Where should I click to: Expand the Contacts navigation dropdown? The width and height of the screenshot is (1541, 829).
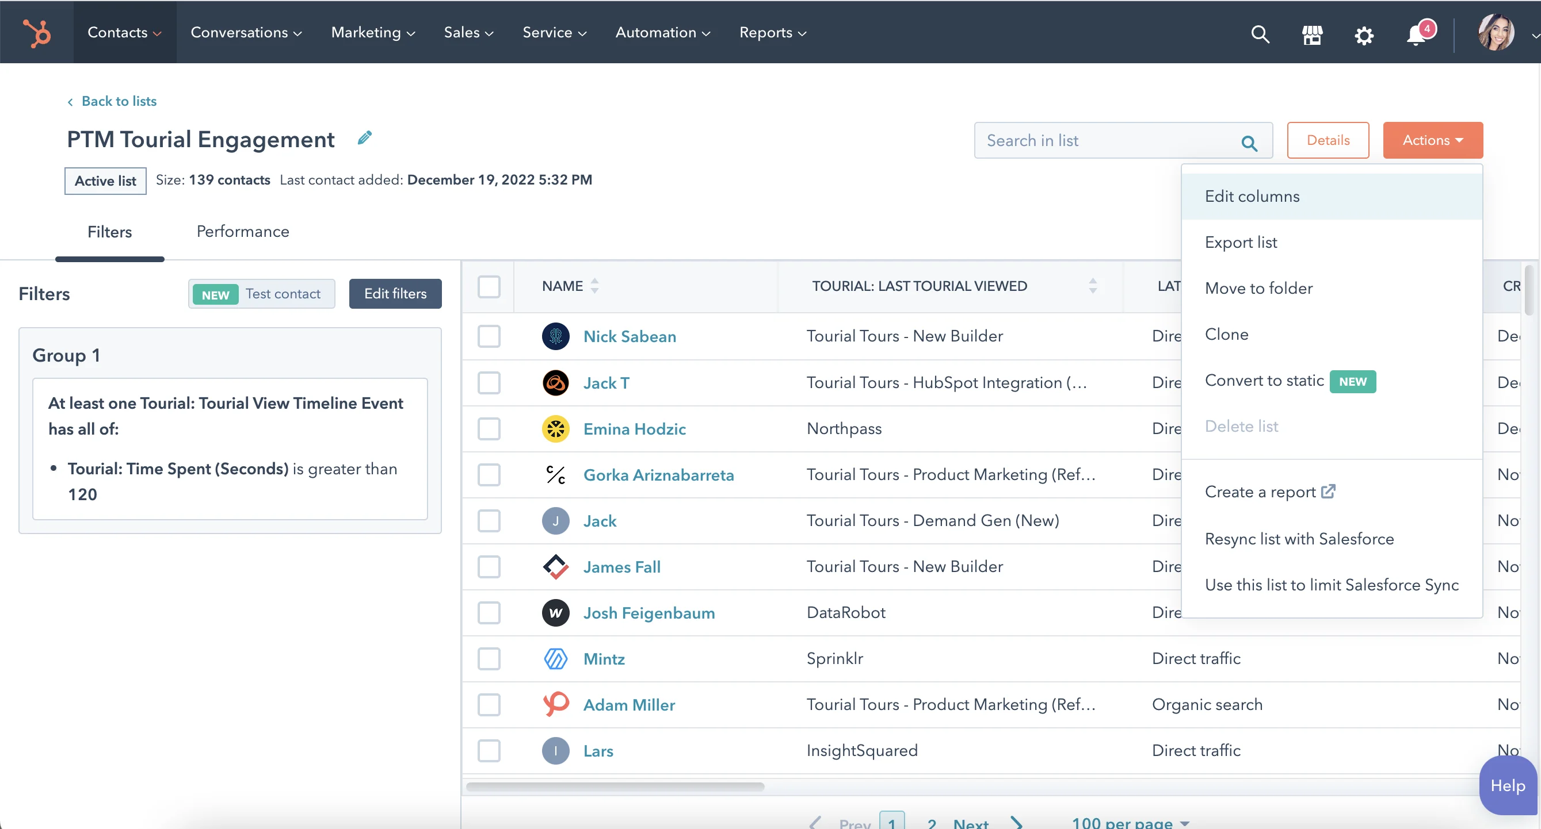[124, 32]
